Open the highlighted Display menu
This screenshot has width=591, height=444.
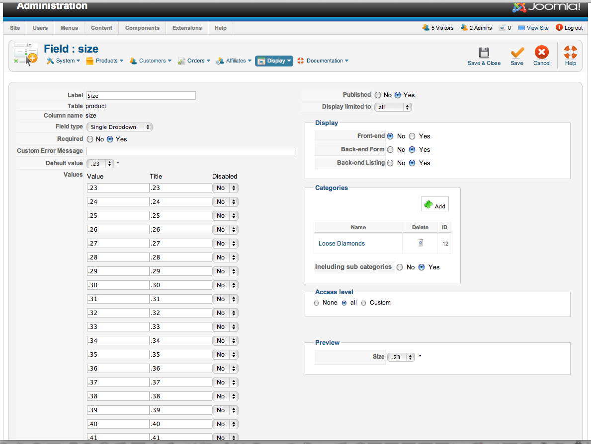click(x=274, y=61)
